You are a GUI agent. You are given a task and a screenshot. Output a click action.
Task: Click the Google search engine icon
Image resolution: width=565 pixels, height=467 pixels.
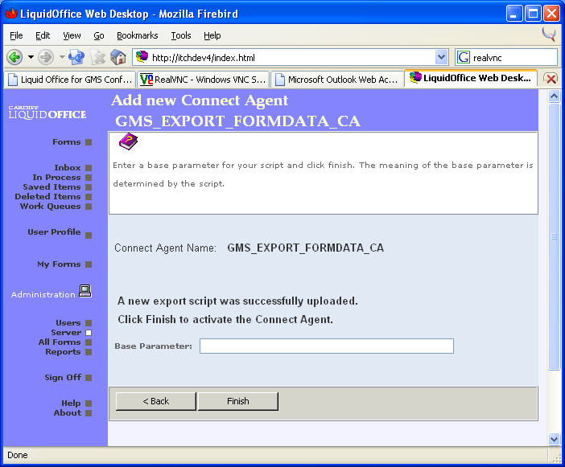464,57
